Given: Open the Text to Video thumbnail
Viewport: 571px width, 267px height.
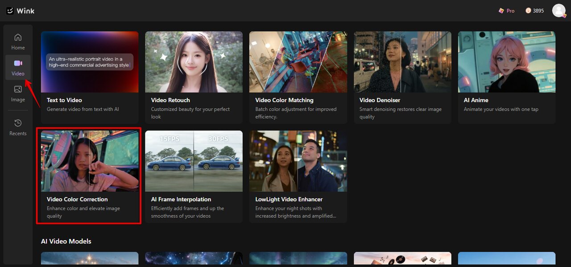Looking at the screenshot, I should tap(90, 62).
